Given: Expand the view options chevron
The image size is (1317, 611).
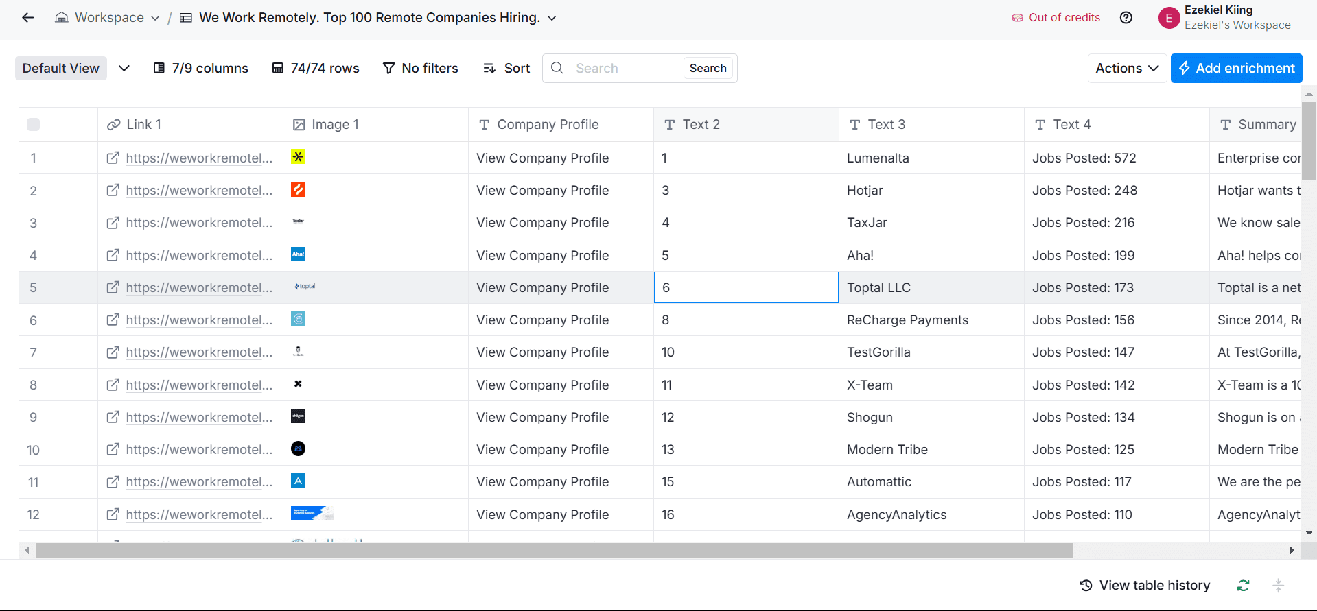Looking at the screenshot, I should 124,68.
